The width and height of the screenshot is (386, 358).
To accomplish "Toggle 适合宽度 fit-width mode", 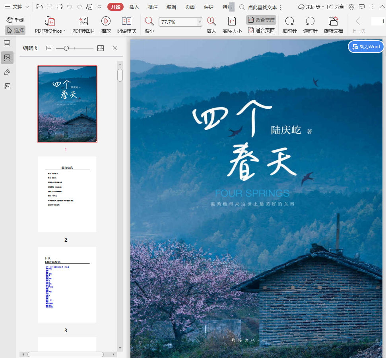I will [x=261, y=20].
